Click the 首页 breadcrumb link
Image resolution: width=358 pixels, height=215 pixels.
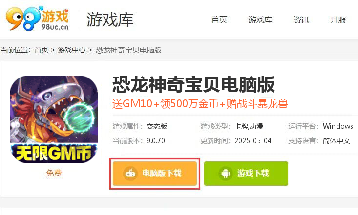click(42, 50)
